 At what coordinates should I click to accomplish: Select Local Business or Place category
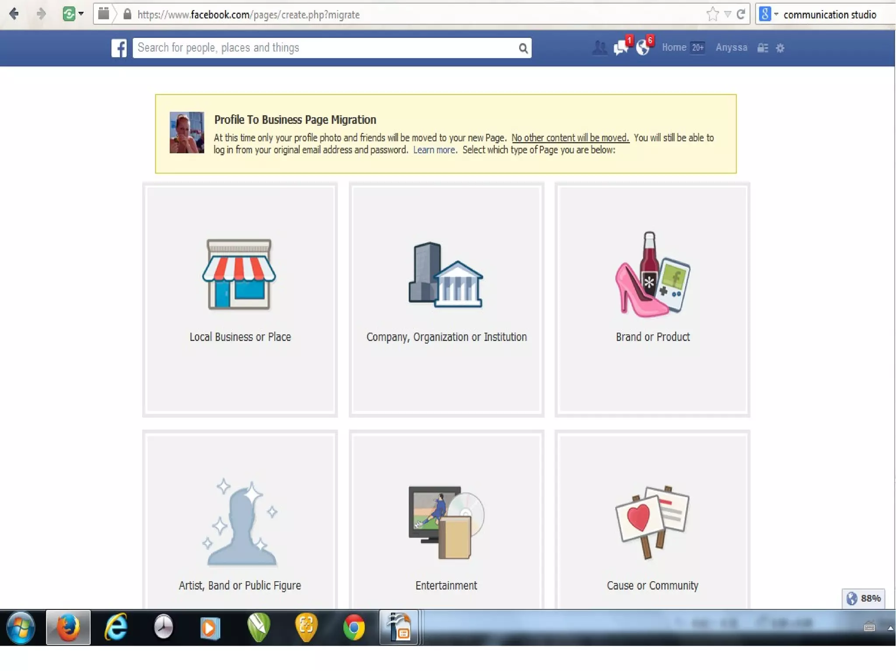pos(240,299)
